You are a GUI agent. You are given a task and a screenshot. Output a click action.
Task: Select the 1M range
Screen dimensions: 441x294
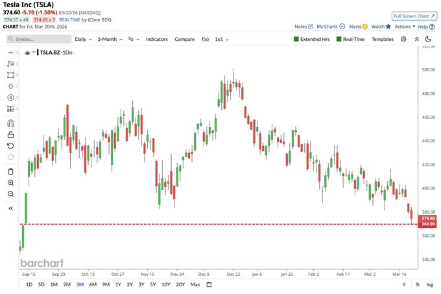54,284
